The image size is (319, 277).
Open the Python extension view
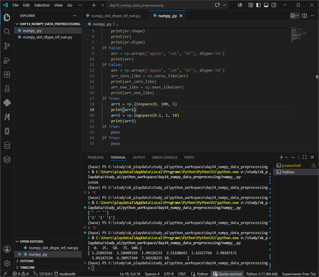[x=7, y=103]
